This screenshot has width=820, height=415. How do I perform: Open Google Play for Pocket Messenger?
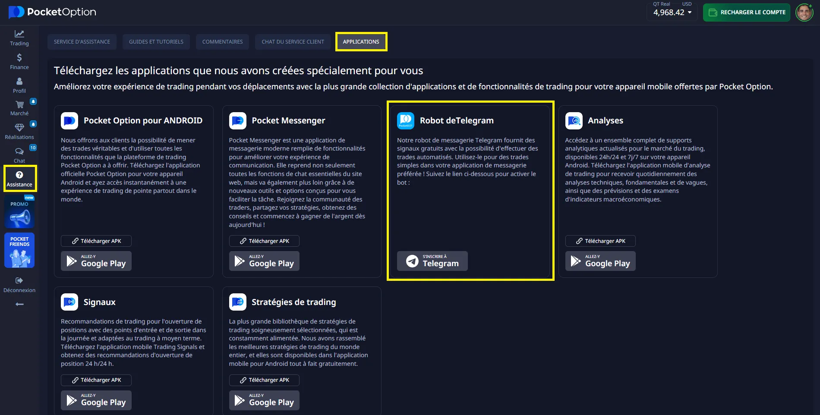[264, 261]
